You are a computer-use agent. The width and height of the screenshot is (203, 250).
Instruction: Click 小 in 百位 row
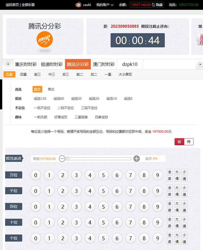coord(184,203)
